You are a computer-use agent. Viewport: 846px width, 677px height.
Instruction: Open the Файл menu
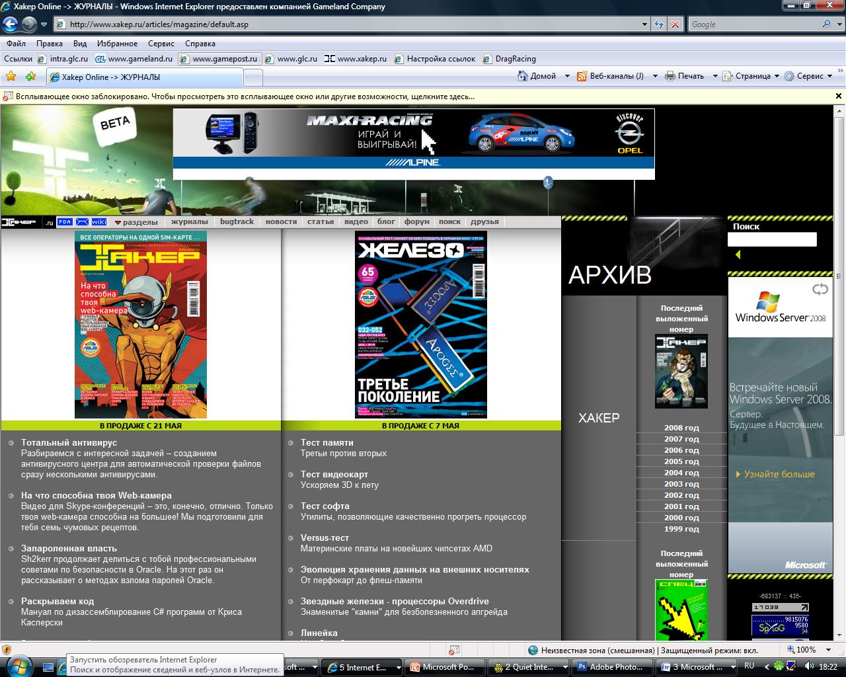click(x=16, y=44)
